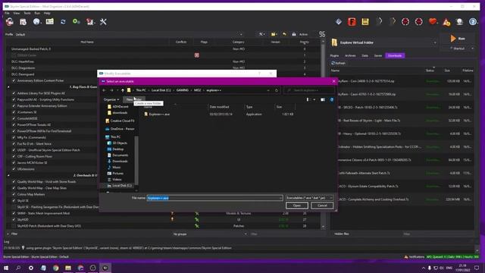
Task: Open the view options dropdown arrow in dialog
Action: 314,99
